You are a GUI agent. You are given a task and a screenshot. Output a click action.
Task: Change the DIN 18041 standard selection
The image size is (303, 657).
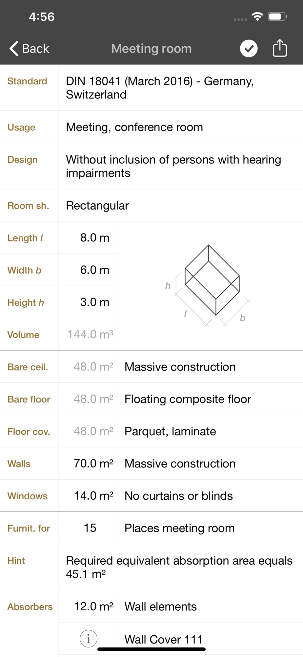pos(181,88)
